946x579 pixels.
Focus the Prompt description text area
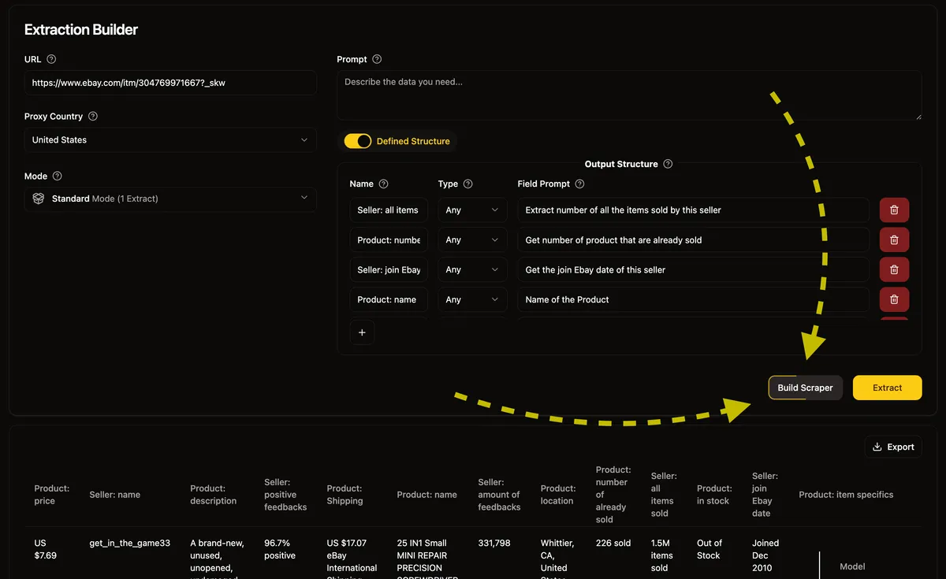pyautogui.click(x=628, y=95)
